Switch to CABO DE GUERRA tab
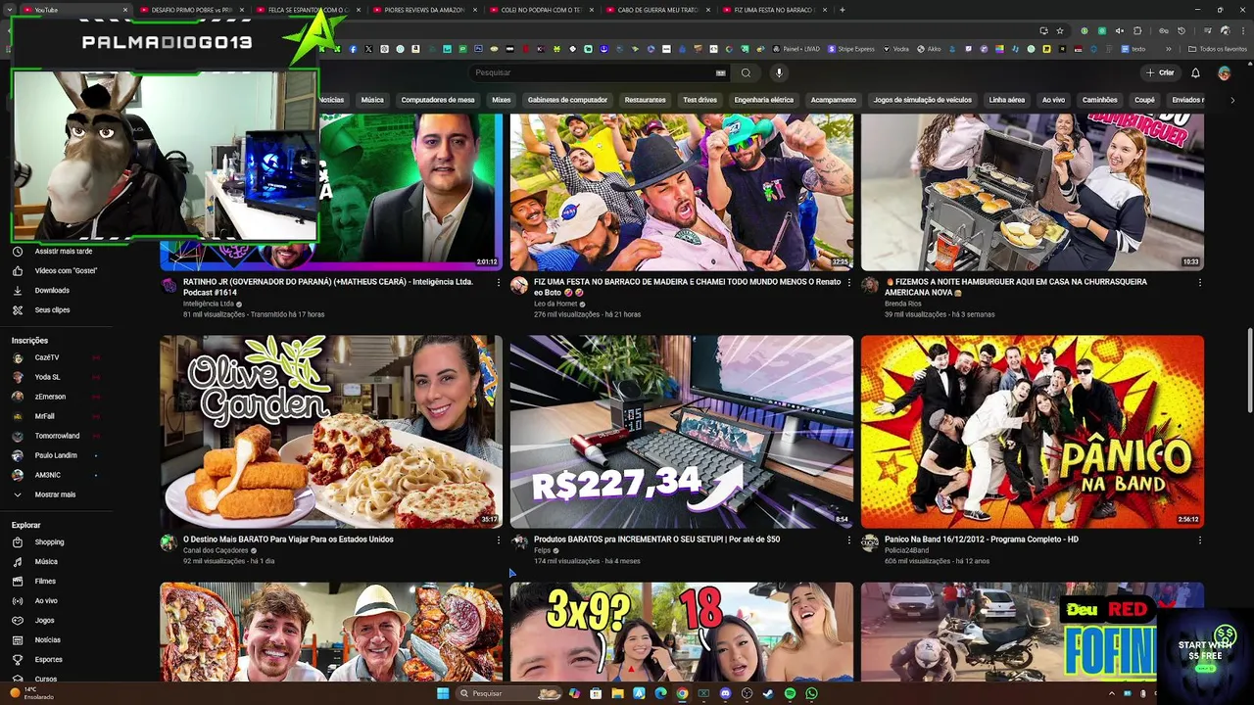This screenshot has height=705, width=1254. point(656,10)
